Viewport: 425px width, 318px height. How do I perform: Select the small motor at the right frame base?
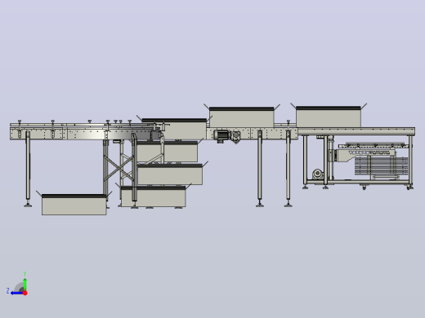[318, 174]
